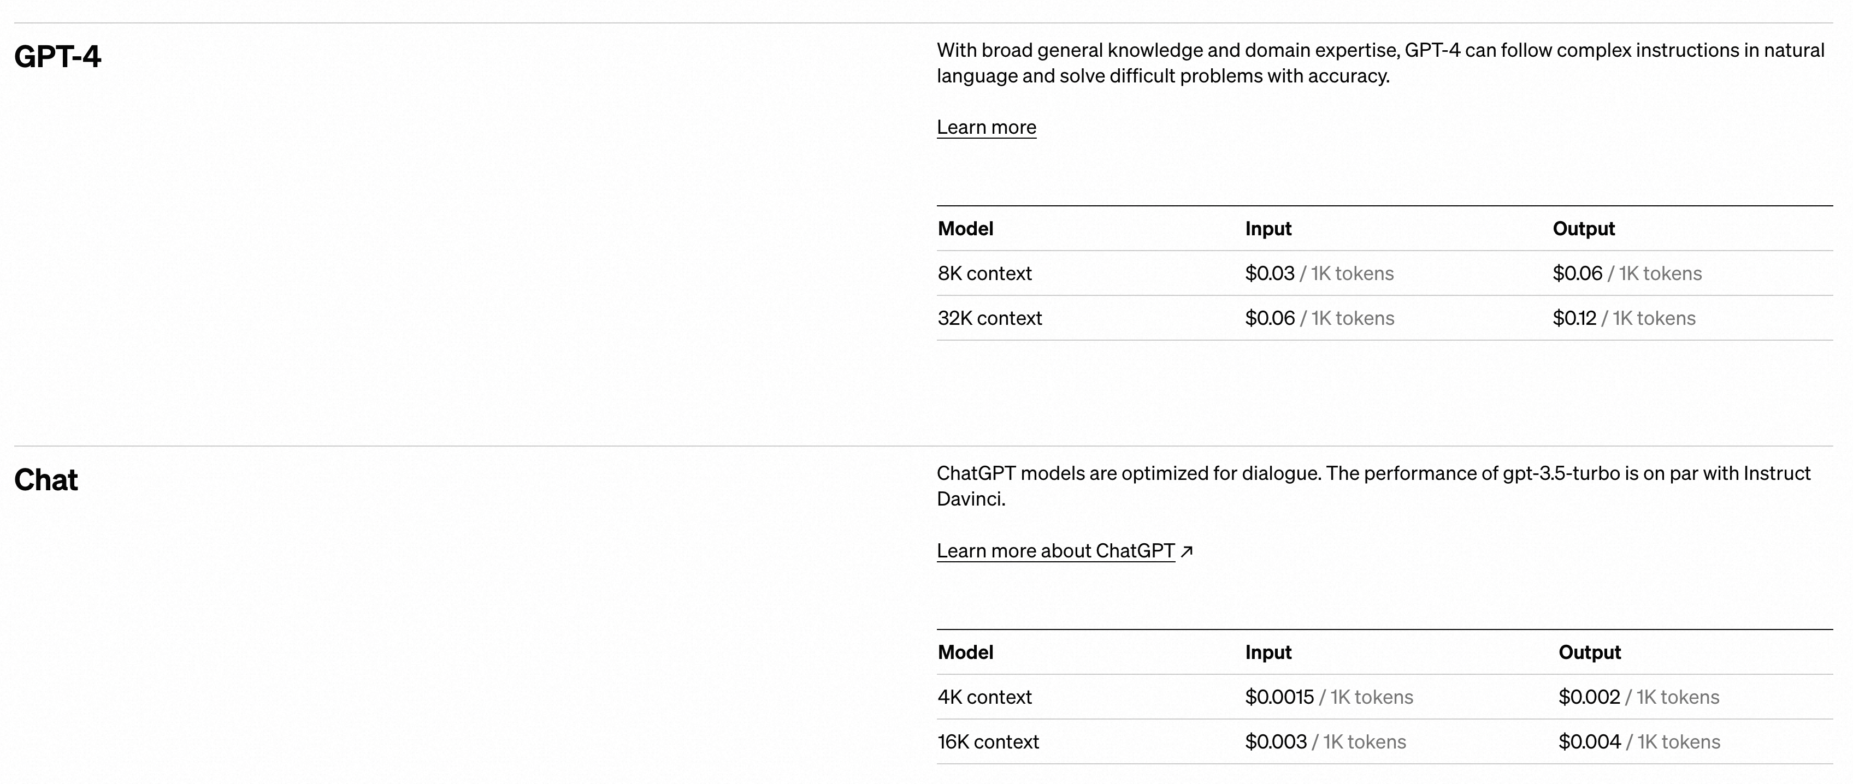Viewport: 1853px width, 784px height.
Task: Select the Chat section heading
Action: pyautogui.click(x=46, y=480)
